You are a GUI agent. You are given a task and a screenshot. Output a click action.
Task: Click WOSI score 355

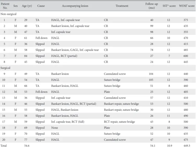(x=186, y=32)
